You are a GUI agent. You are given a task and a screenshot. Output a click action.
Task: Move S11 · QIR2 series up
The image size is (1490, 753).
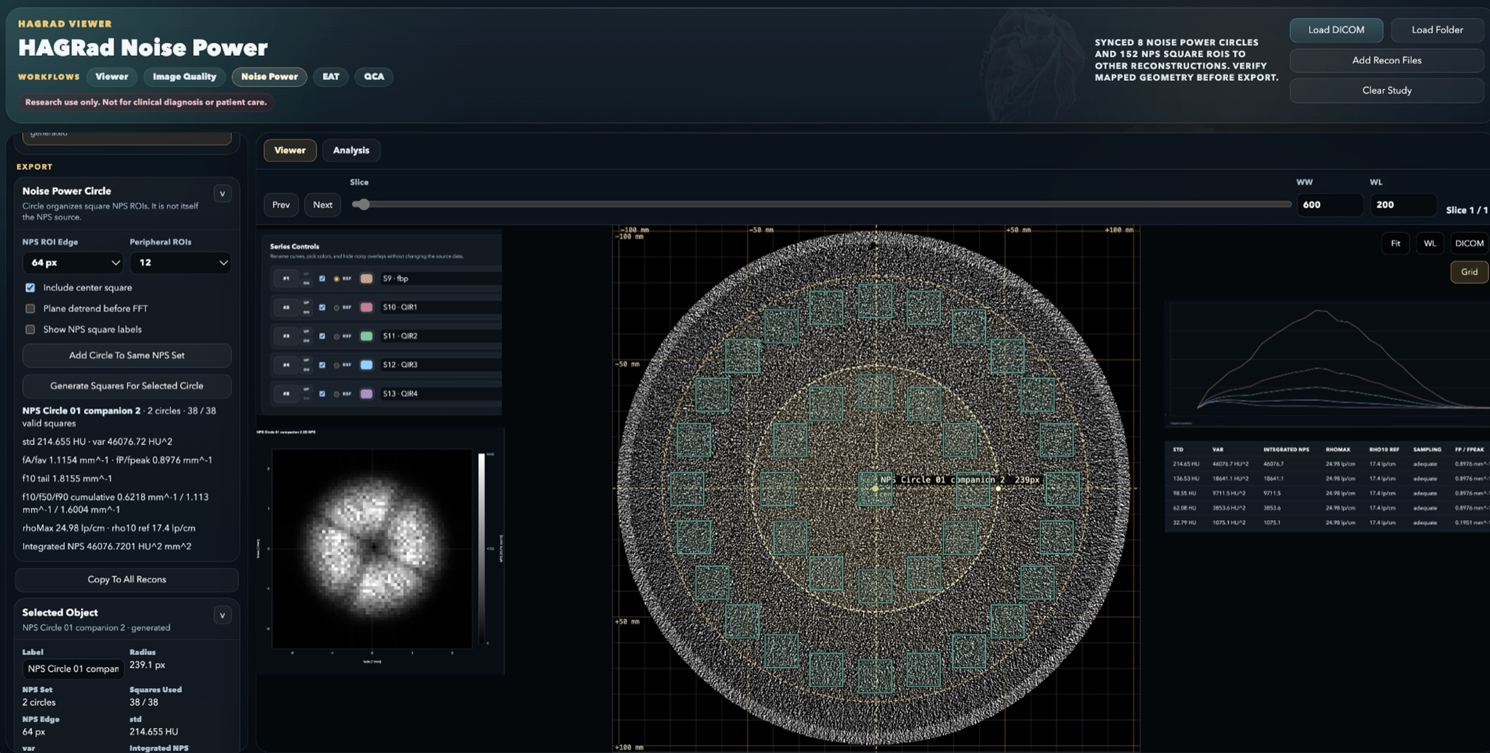(306, 331)
